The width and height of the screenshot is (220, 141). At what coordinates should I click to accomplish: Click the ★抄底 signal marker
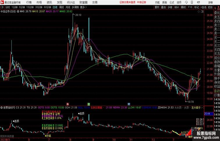(48, 136)
